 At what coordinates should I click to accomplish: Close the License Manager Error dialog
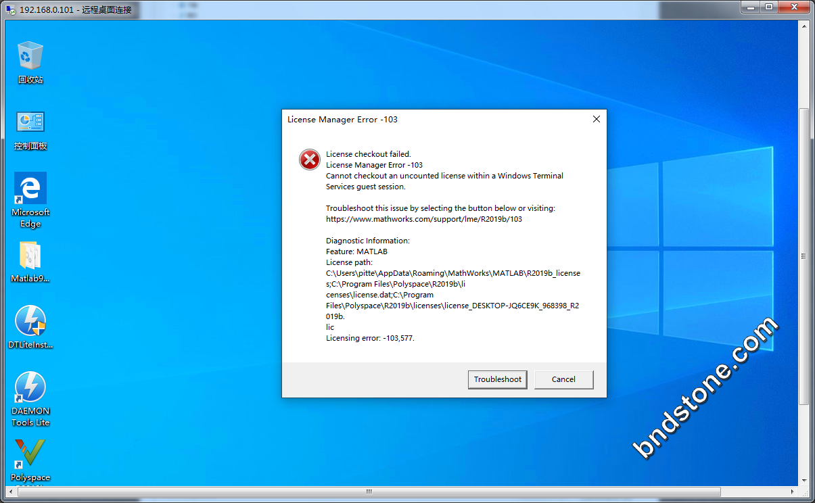tap(596, 119)
